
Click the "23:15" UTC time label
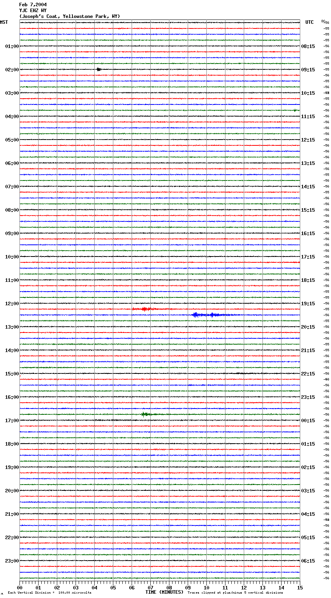308,397
